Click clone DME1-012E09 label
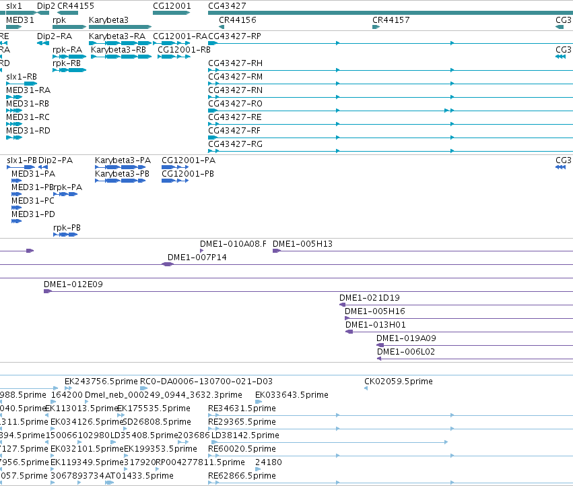Image resolution: width=573 pixels, height=486 pixels. pos(73,284)
